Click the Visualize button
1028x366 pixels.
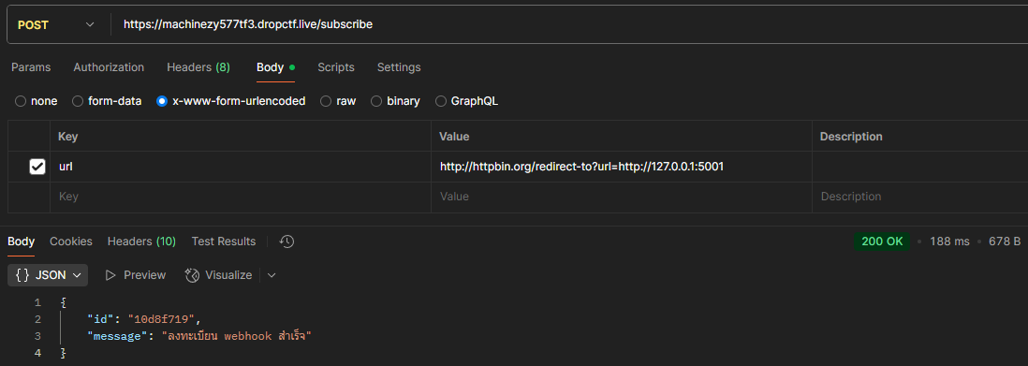tap(219, 275)
